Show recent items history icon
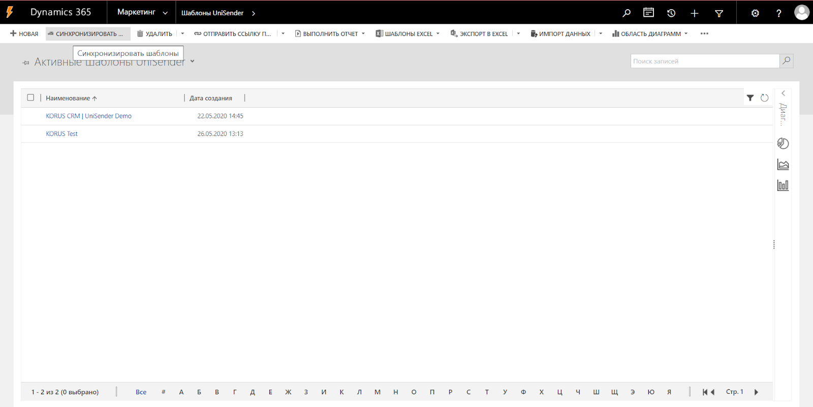The height and width of the screenshot is (407, 813). (671, 13)
